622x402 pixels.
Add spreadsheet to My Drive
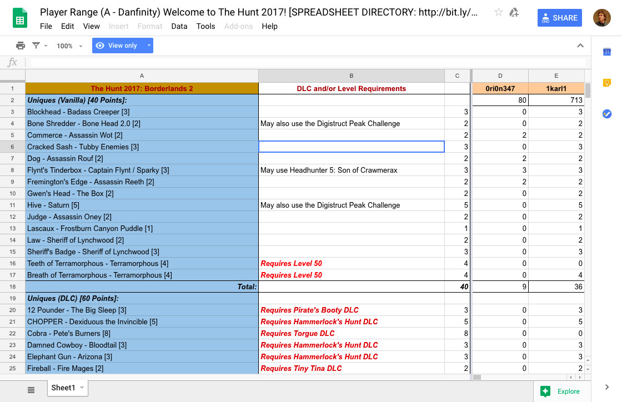point(514,12)
